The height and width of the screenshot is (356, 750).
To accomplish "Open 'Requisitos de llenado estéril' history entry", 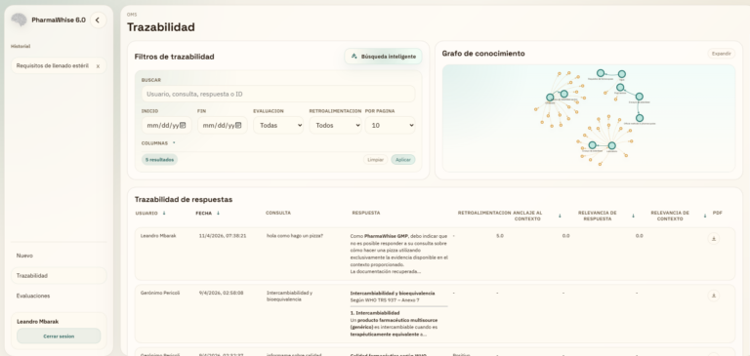I will (52, 66).
